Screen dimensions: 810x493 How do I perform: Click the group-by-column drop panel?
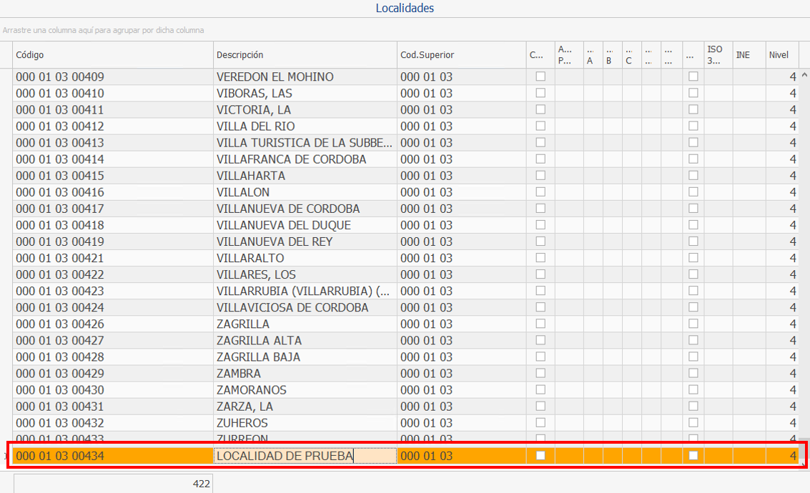click(405, 30)
